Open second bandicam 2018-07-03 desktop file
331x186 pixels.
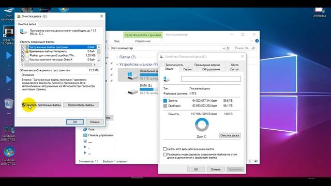coord(9,156)
